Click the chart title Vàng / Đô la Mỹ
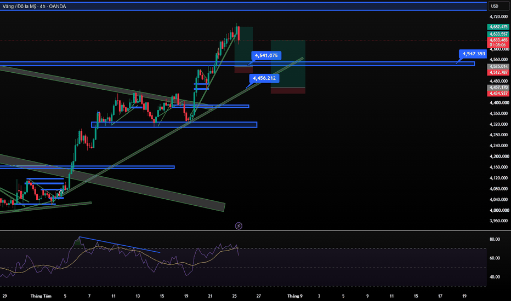511x301 pixels. pos(19,6)
